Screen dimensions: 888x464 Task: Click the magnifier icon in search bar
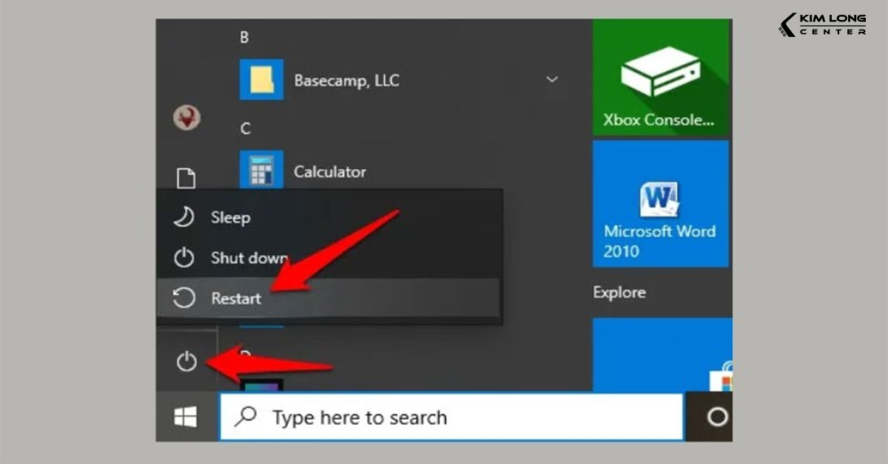point(245,417)
